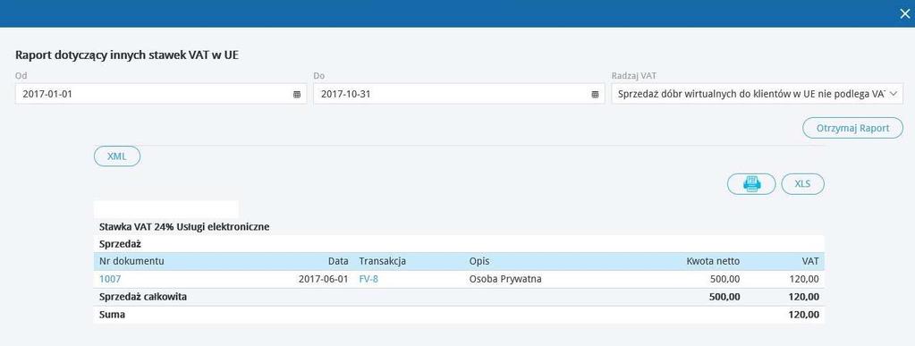Screen dimensions: 915x346
Task: Export the report as XML
Action: (x=117, y=156)
